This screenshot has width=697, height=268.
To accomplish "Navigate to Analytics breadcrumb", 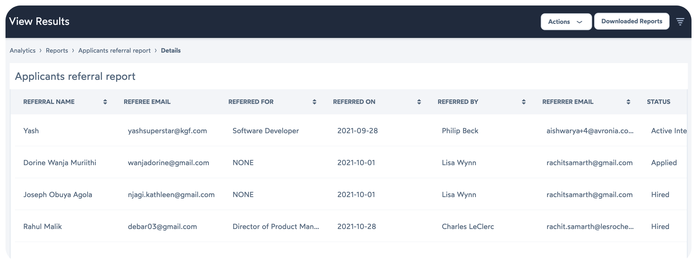I will click(23, 50).
